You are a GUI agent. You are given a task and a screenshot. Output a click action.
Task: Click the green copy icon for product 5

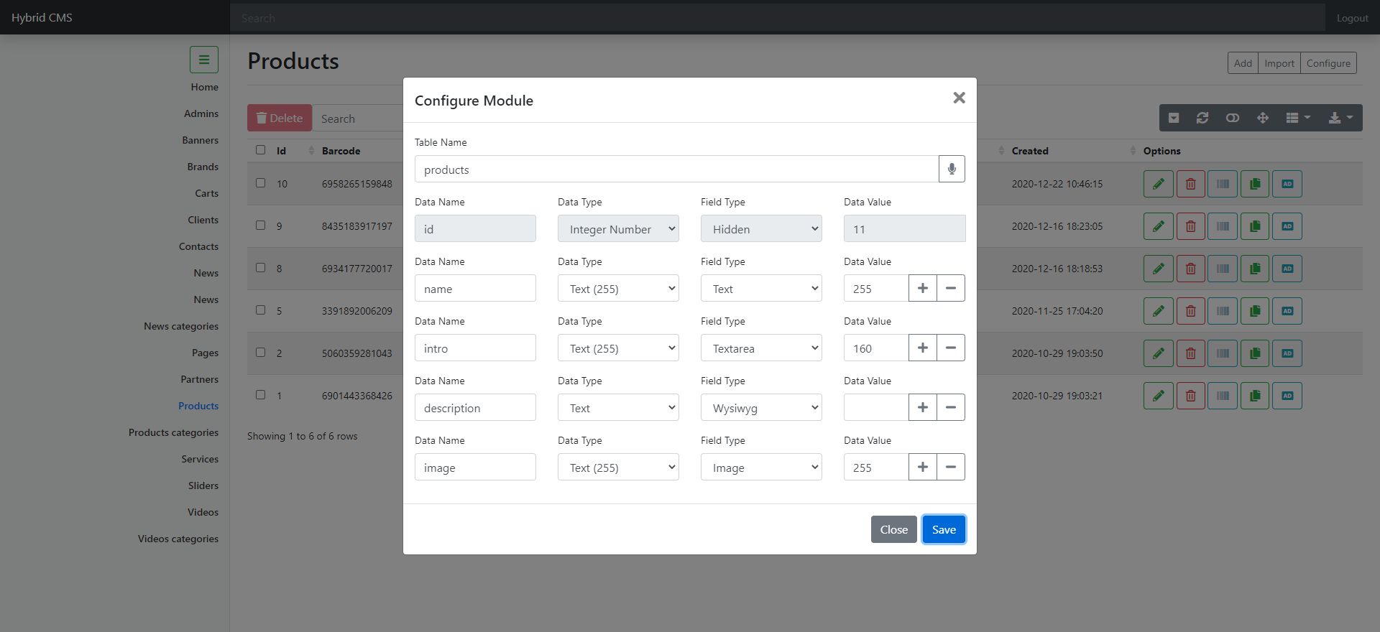point(1254,311)
